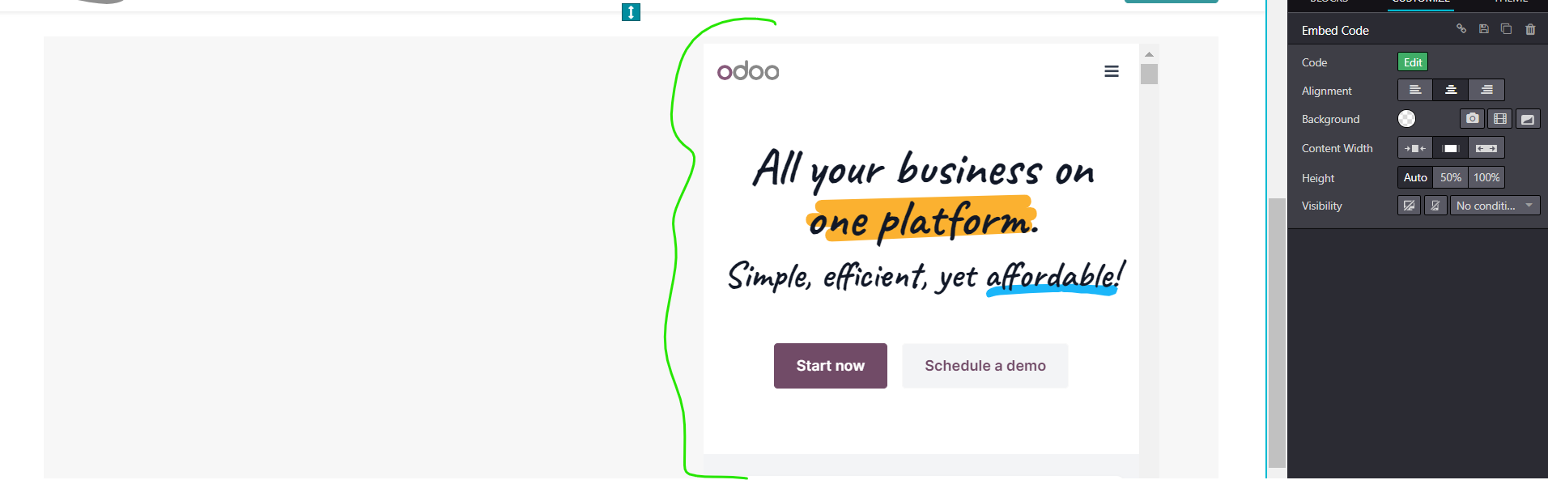Align the embed block left
The image size is (1548, 480).
tap(1415, 90)
